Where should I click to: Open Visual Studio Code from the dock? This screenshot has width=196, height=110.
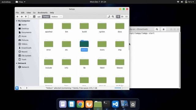point(115,104)
